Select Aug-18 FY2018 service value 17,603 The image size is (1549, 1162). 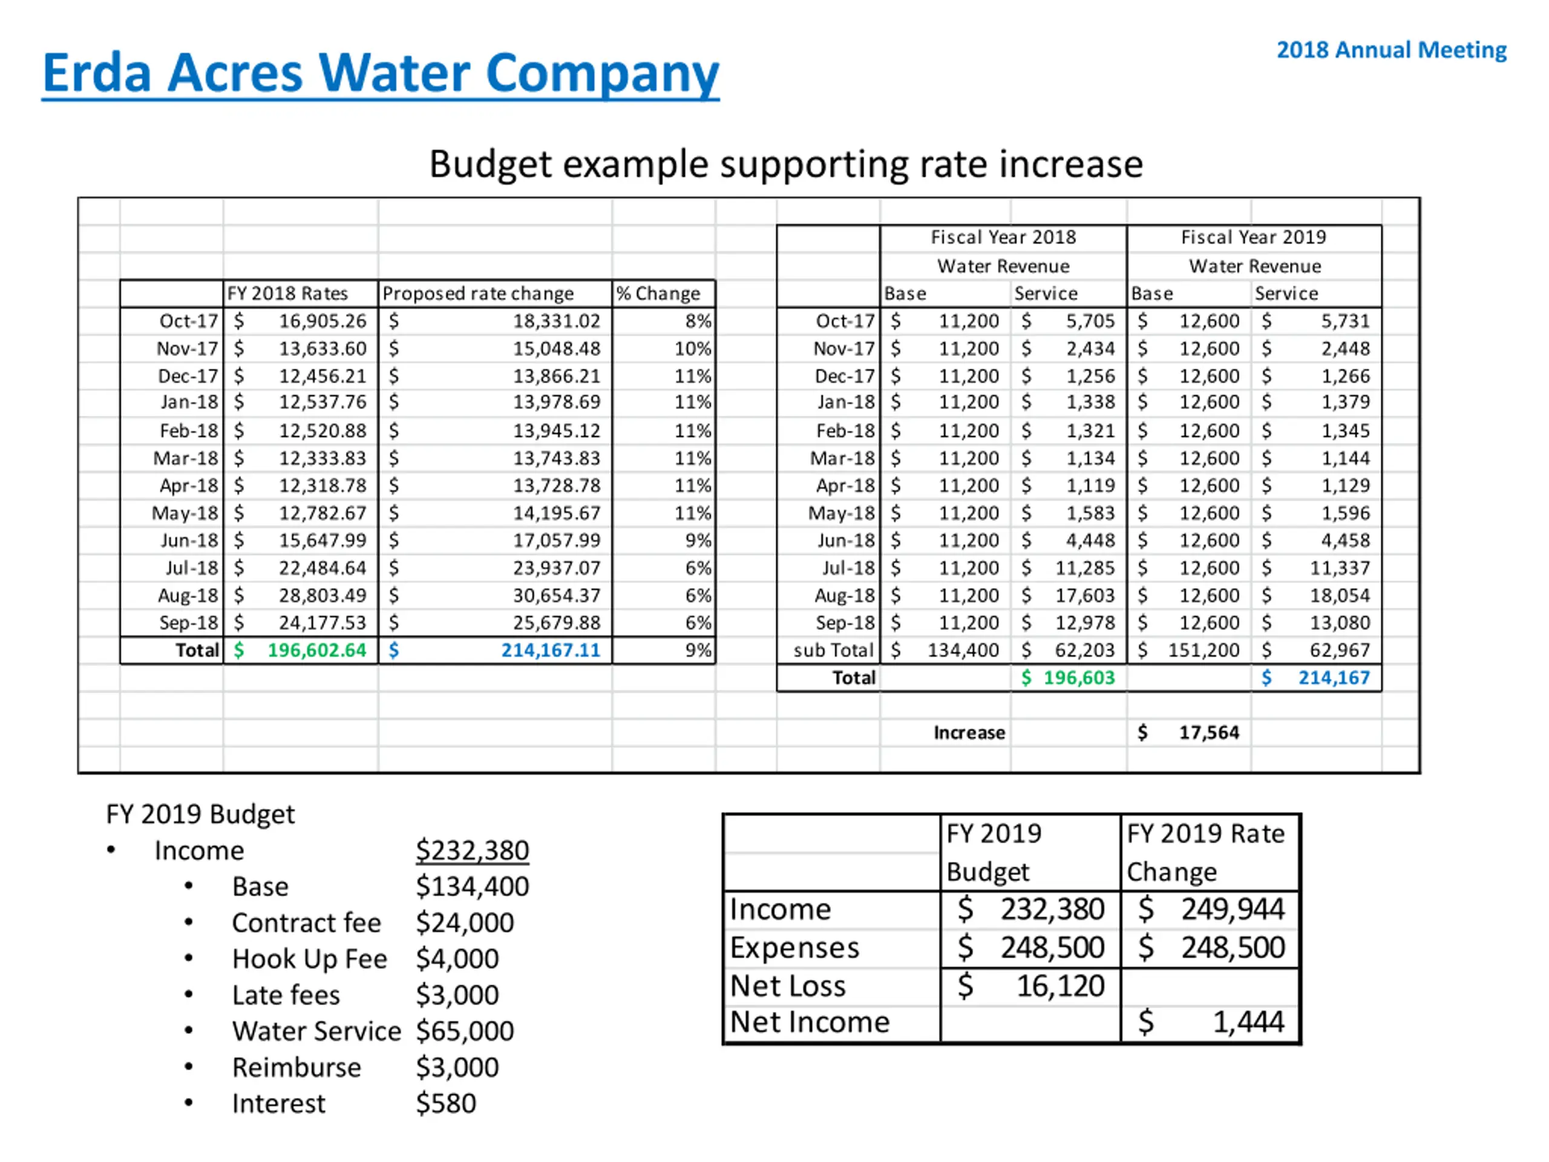(x=1085, y=596)
